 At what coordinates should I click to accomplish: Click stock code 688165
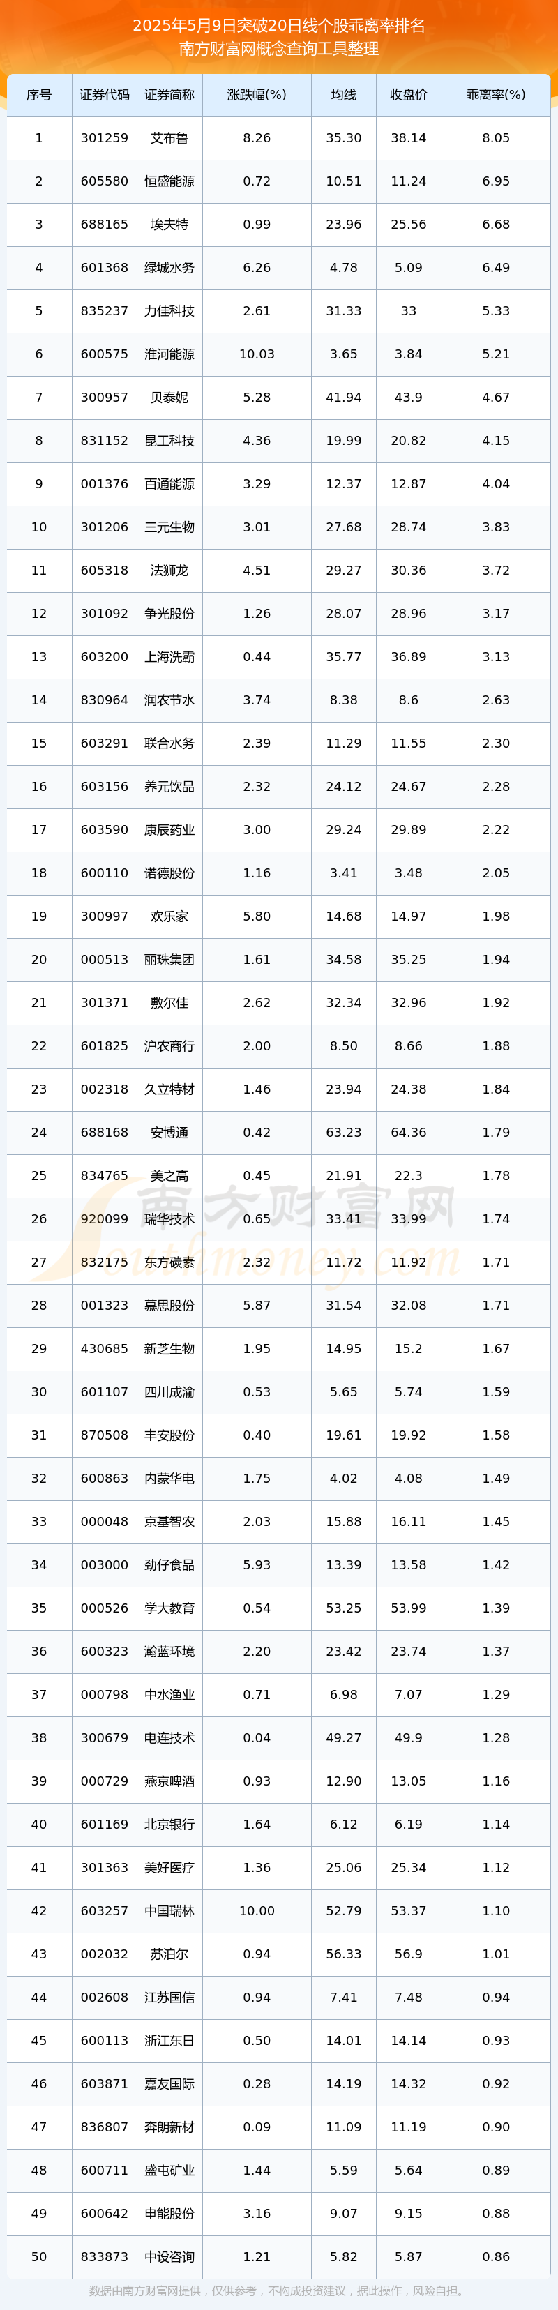click(x=104, y=224)
